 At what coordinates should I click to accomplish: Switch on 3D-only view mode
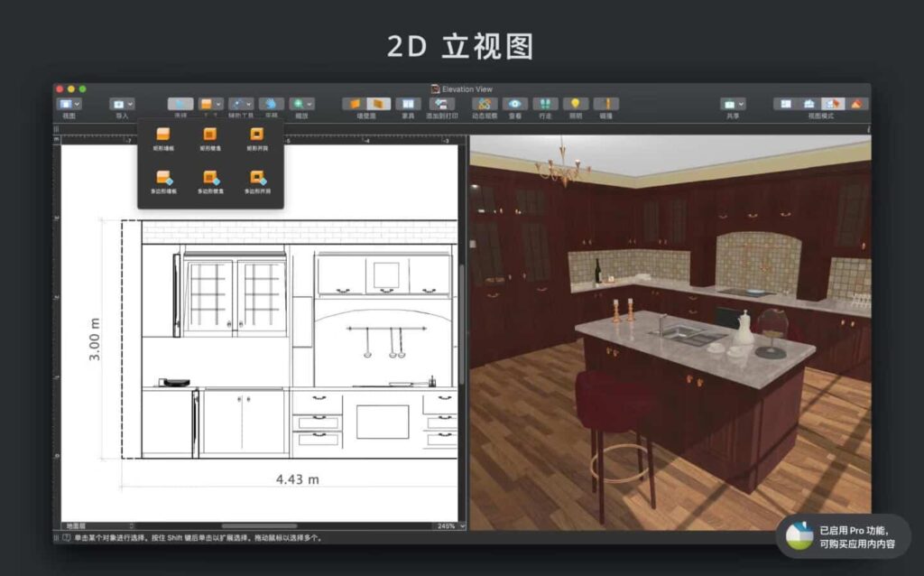(x=857, y=104)
